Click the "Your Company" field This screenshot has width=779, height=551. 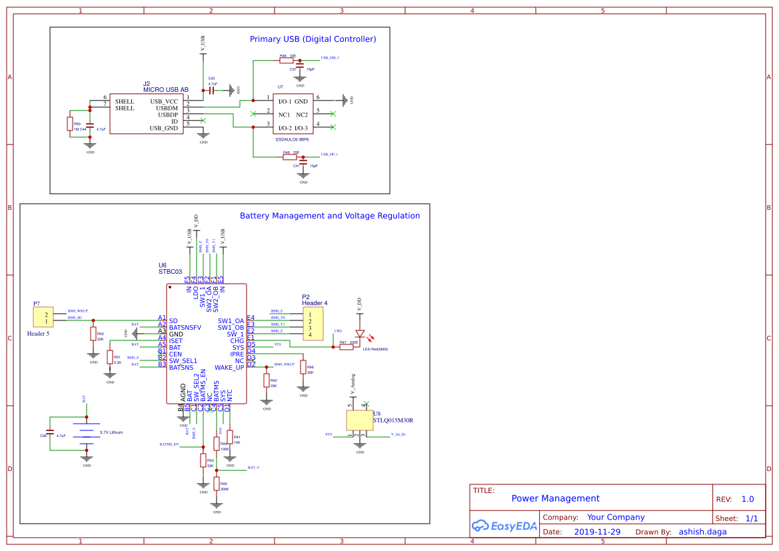click(616, 517)
